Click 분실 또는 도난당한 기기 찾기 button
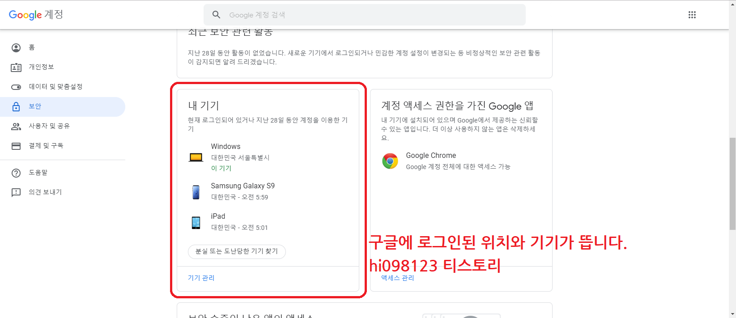Viewport: 736px width, 318px height. 237,251
